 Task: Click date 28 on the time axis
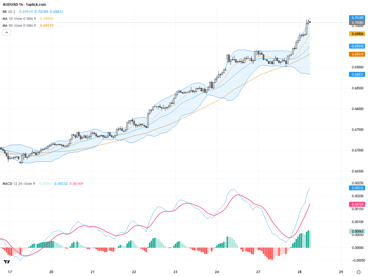click(300, 272)
